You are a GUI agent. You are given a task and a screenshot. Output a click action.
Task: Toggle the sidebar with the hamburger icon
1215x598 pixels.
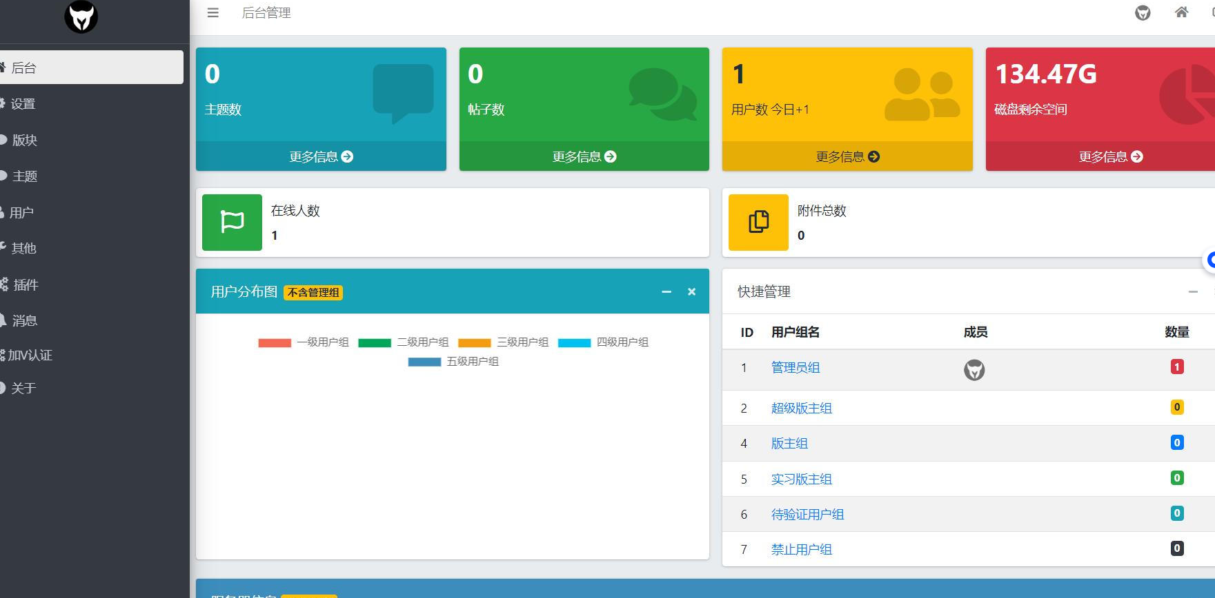(x=213, y=12)
